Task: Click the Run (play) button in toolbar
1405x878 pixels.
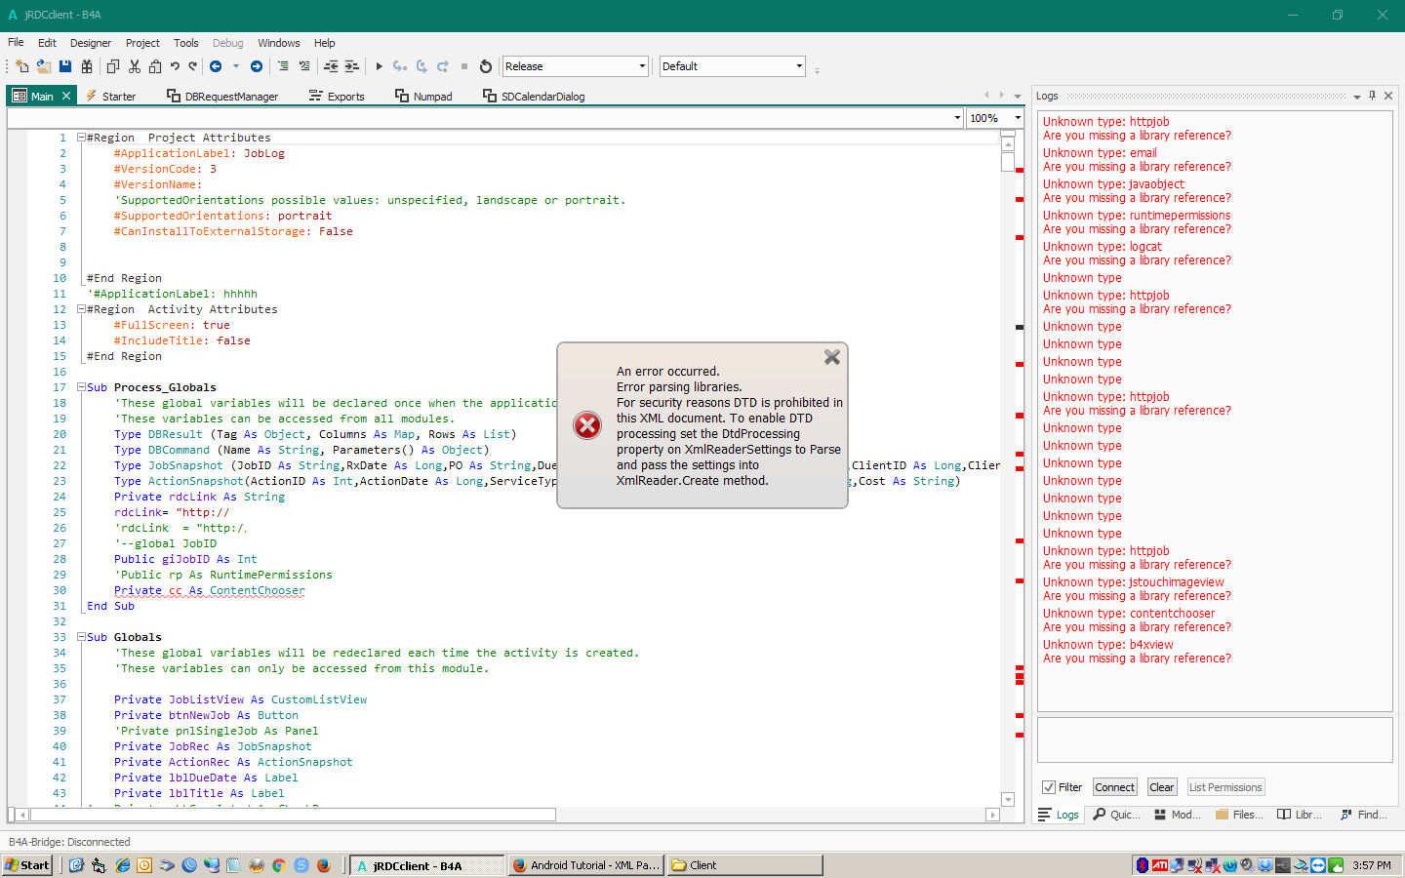Action: click(x=380, y=66)
